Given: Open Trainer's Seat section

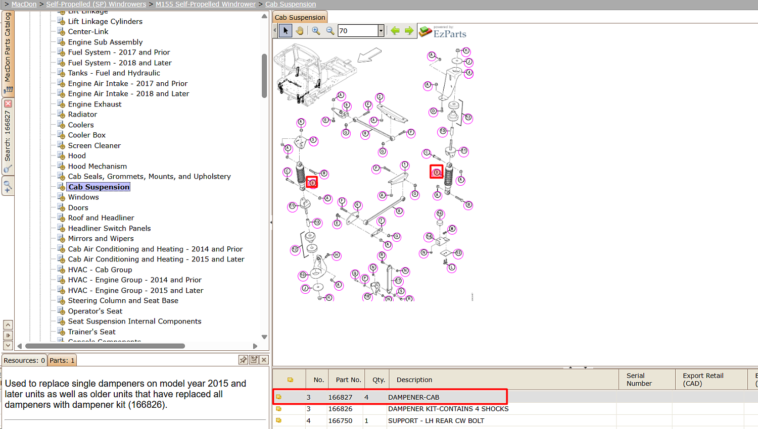Looking at the screenshot, I should point(91,332).
